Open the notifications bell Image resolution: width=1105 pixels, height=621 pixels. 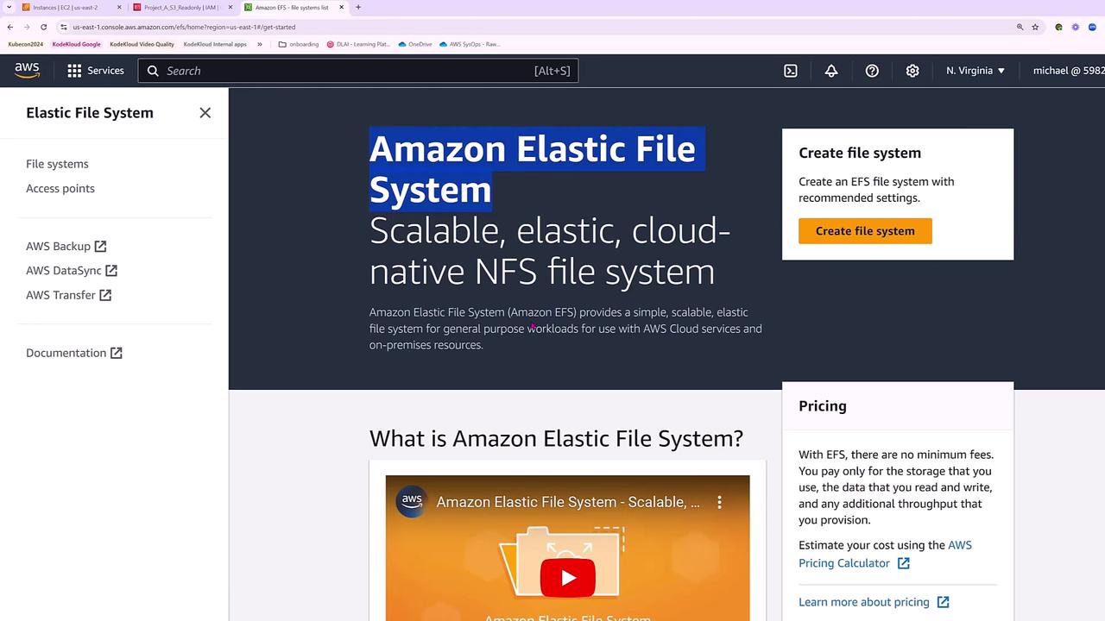coord(831,71)
